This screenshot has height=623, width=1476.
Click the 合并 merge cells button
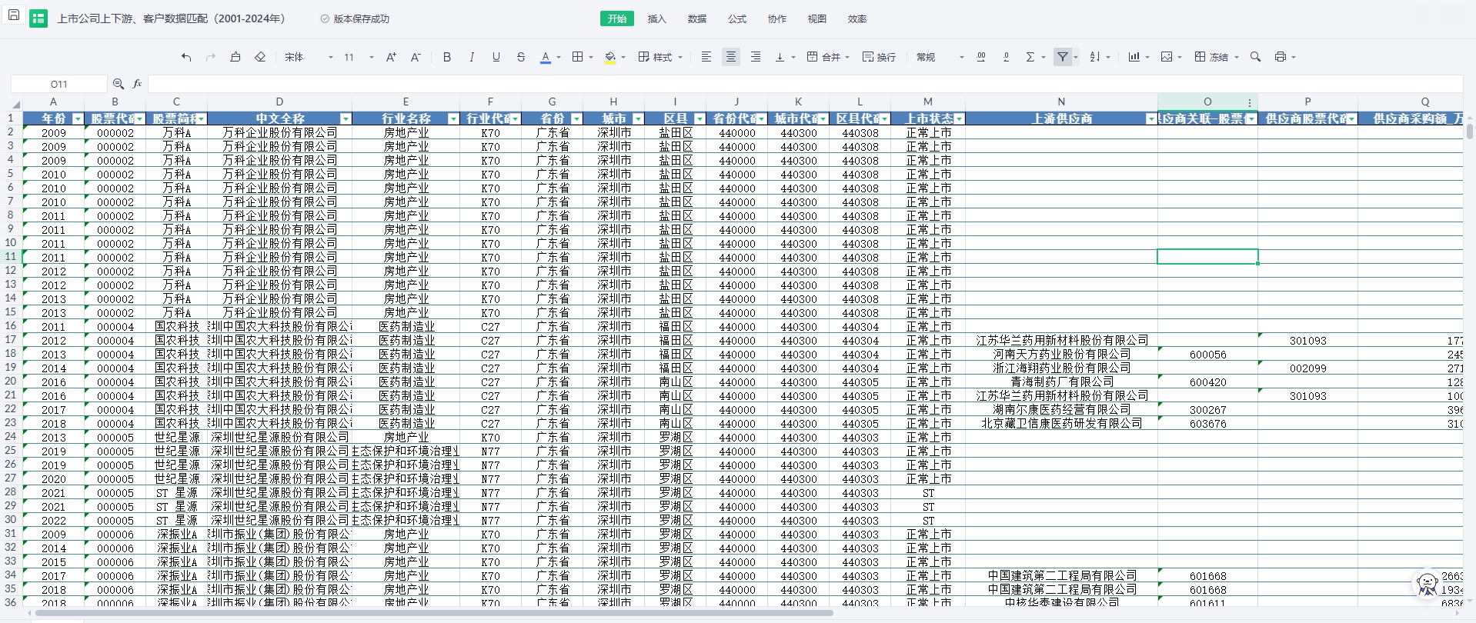point(824,57)
